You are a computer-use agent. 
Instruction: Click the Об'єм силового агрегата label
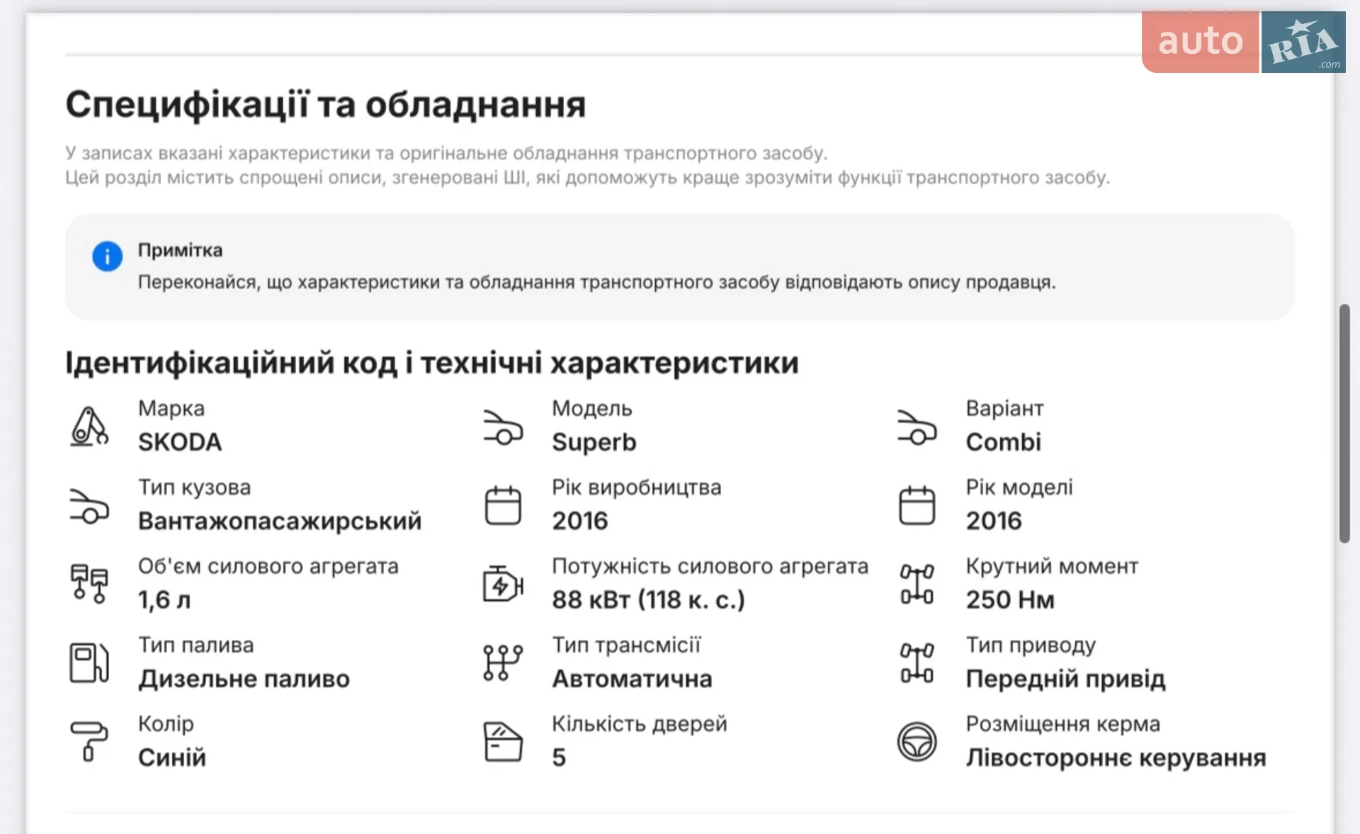268,567
